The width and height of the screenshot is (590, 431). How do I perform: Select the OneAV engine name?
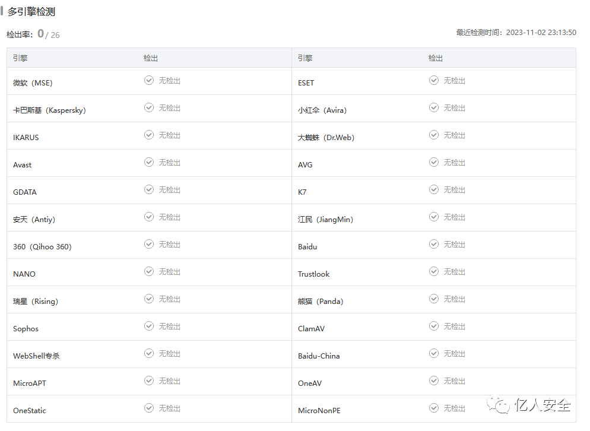coord(310,383)
